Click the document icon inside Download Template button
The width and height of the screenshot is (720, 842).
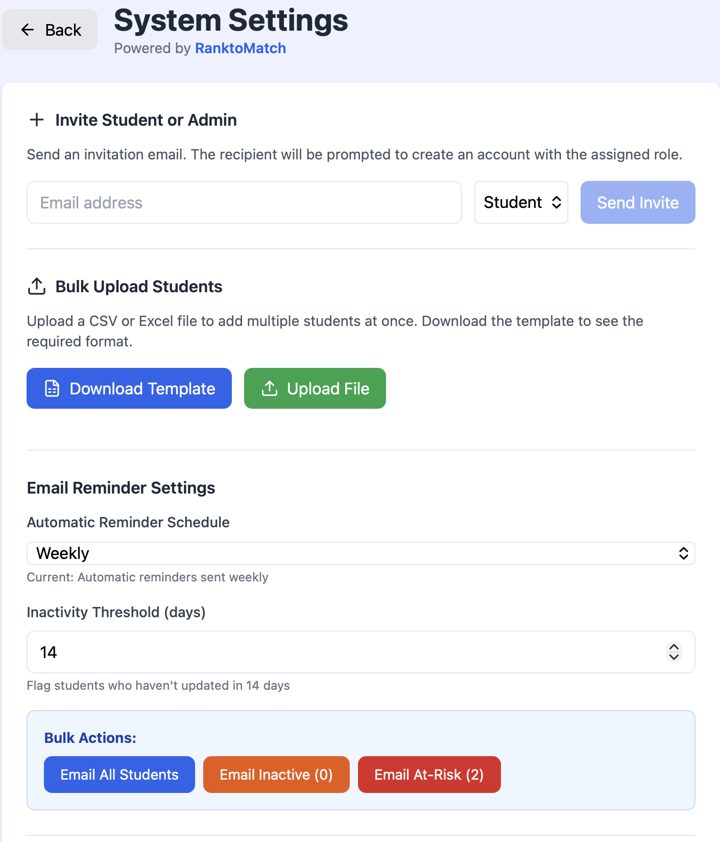pyautogui.click(x=52, y=388)
